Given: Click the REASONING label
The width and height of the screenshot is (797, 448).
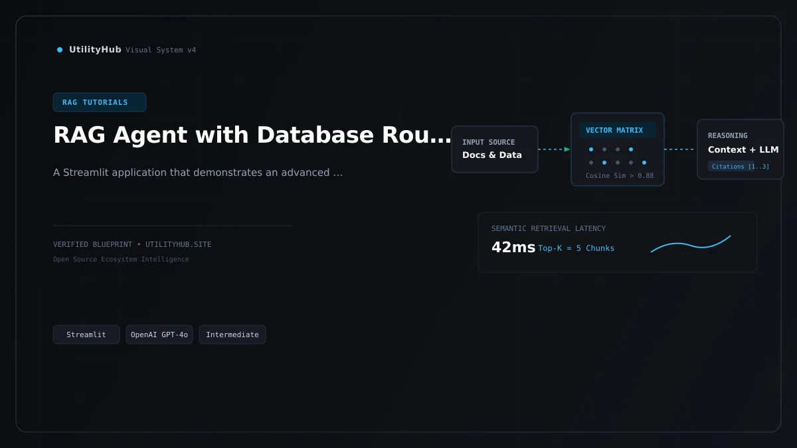Looking at the screenshot, I should pos(728,135).
